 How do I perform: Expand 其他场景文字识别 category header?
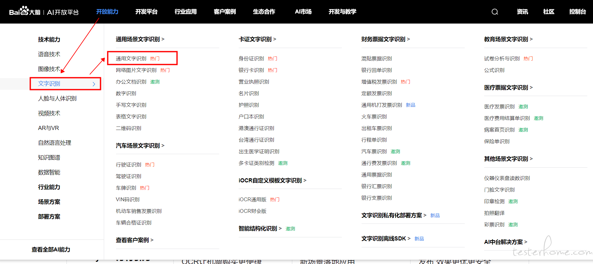(508, 159)
